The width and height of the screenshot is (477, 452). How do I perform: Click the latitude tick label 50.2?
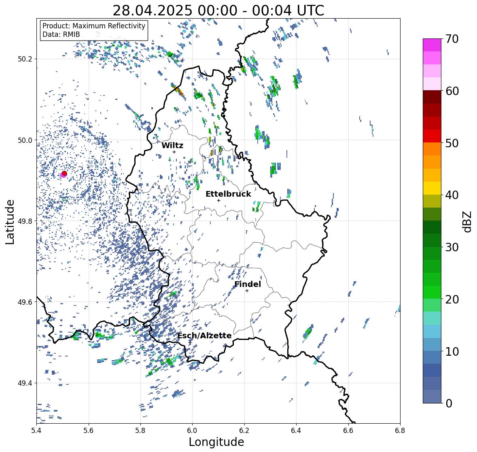[x=25, y=59]
